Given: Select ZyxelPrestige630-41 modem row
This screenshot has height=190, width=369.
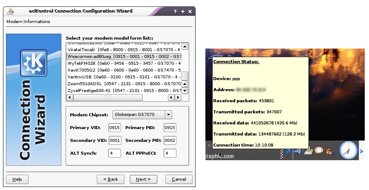Looking at the screenshot, I should click(x=124, y=91).
